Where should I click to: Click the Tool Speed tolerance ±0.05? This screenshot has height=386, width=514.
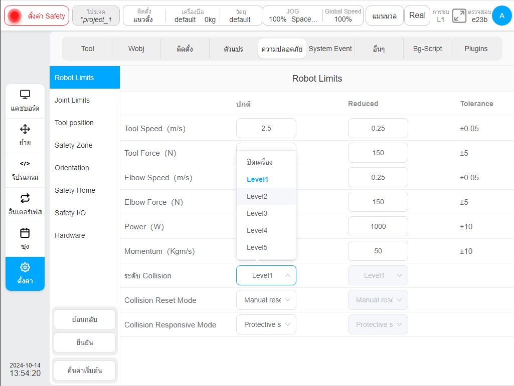(x=469, y=128)
